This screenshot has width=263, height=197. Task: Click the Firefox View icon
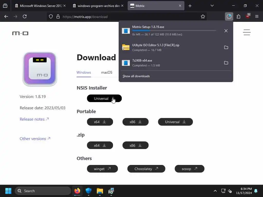tap(5, 6)
